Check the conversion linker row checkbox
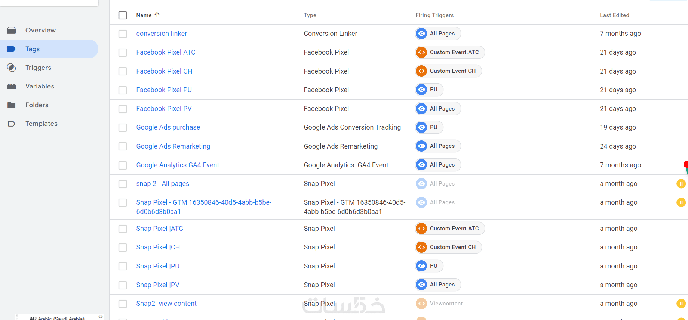Viewport: 688px width, 320px height. (123, 34)
